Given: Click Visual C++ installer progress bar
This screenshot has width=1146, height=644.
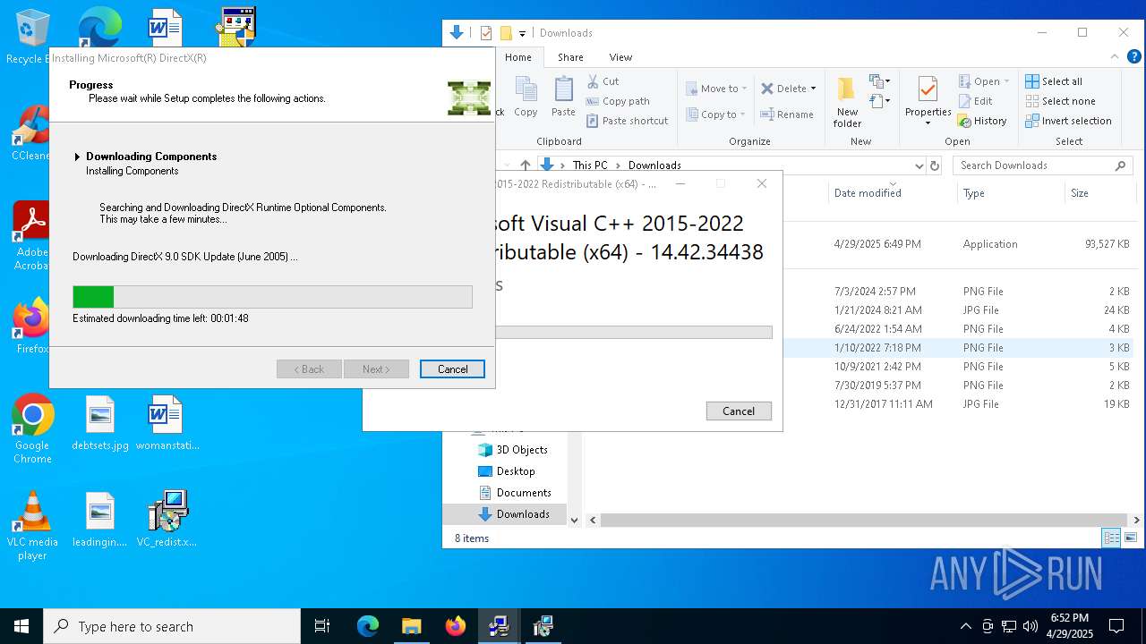Looking at the screenshot, I should tap(634, 333).
